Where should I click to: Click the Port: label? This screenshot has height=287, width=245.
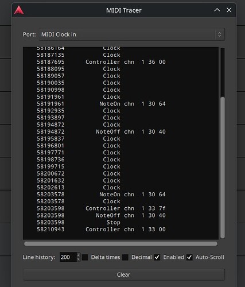[x=29, y=34]
